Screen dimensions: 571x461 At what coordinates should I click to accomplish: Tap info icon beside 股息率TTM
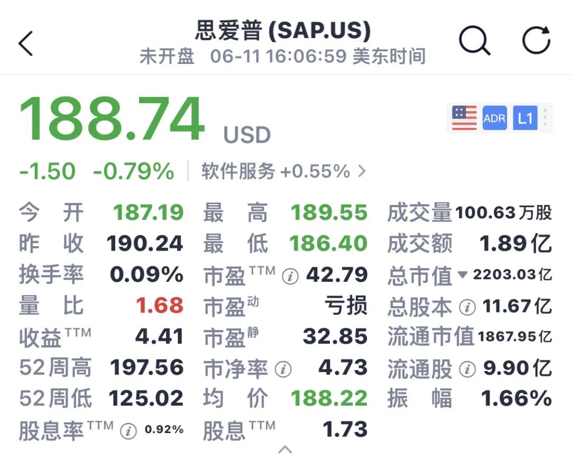128,431
